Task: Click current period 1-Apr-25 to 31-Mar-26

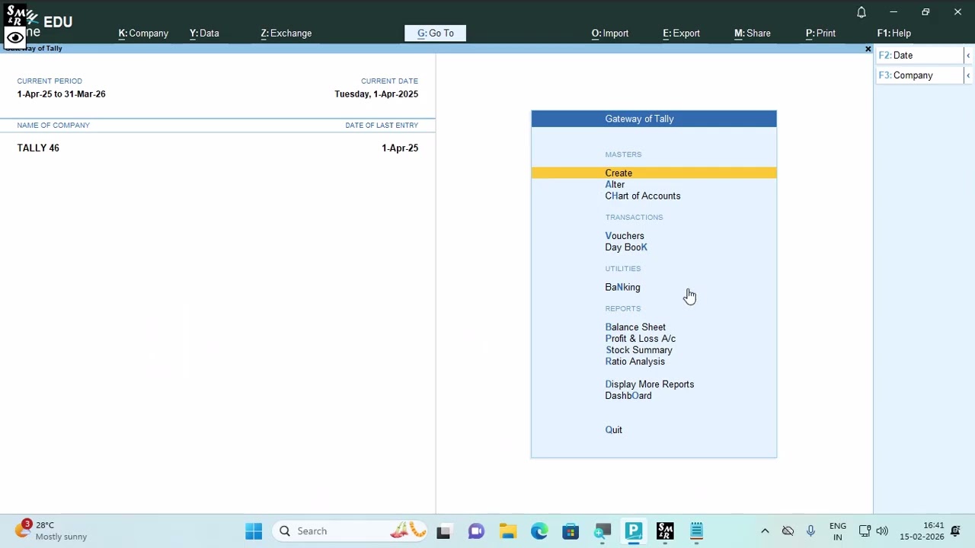Action: pos(61,94)
